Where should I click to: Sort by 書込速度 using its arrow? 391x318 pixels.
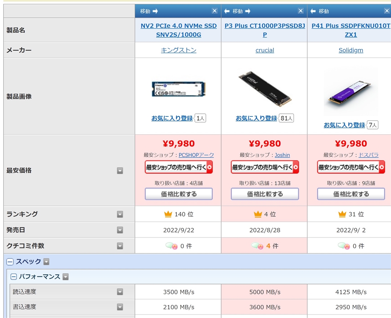click(120, 307)
